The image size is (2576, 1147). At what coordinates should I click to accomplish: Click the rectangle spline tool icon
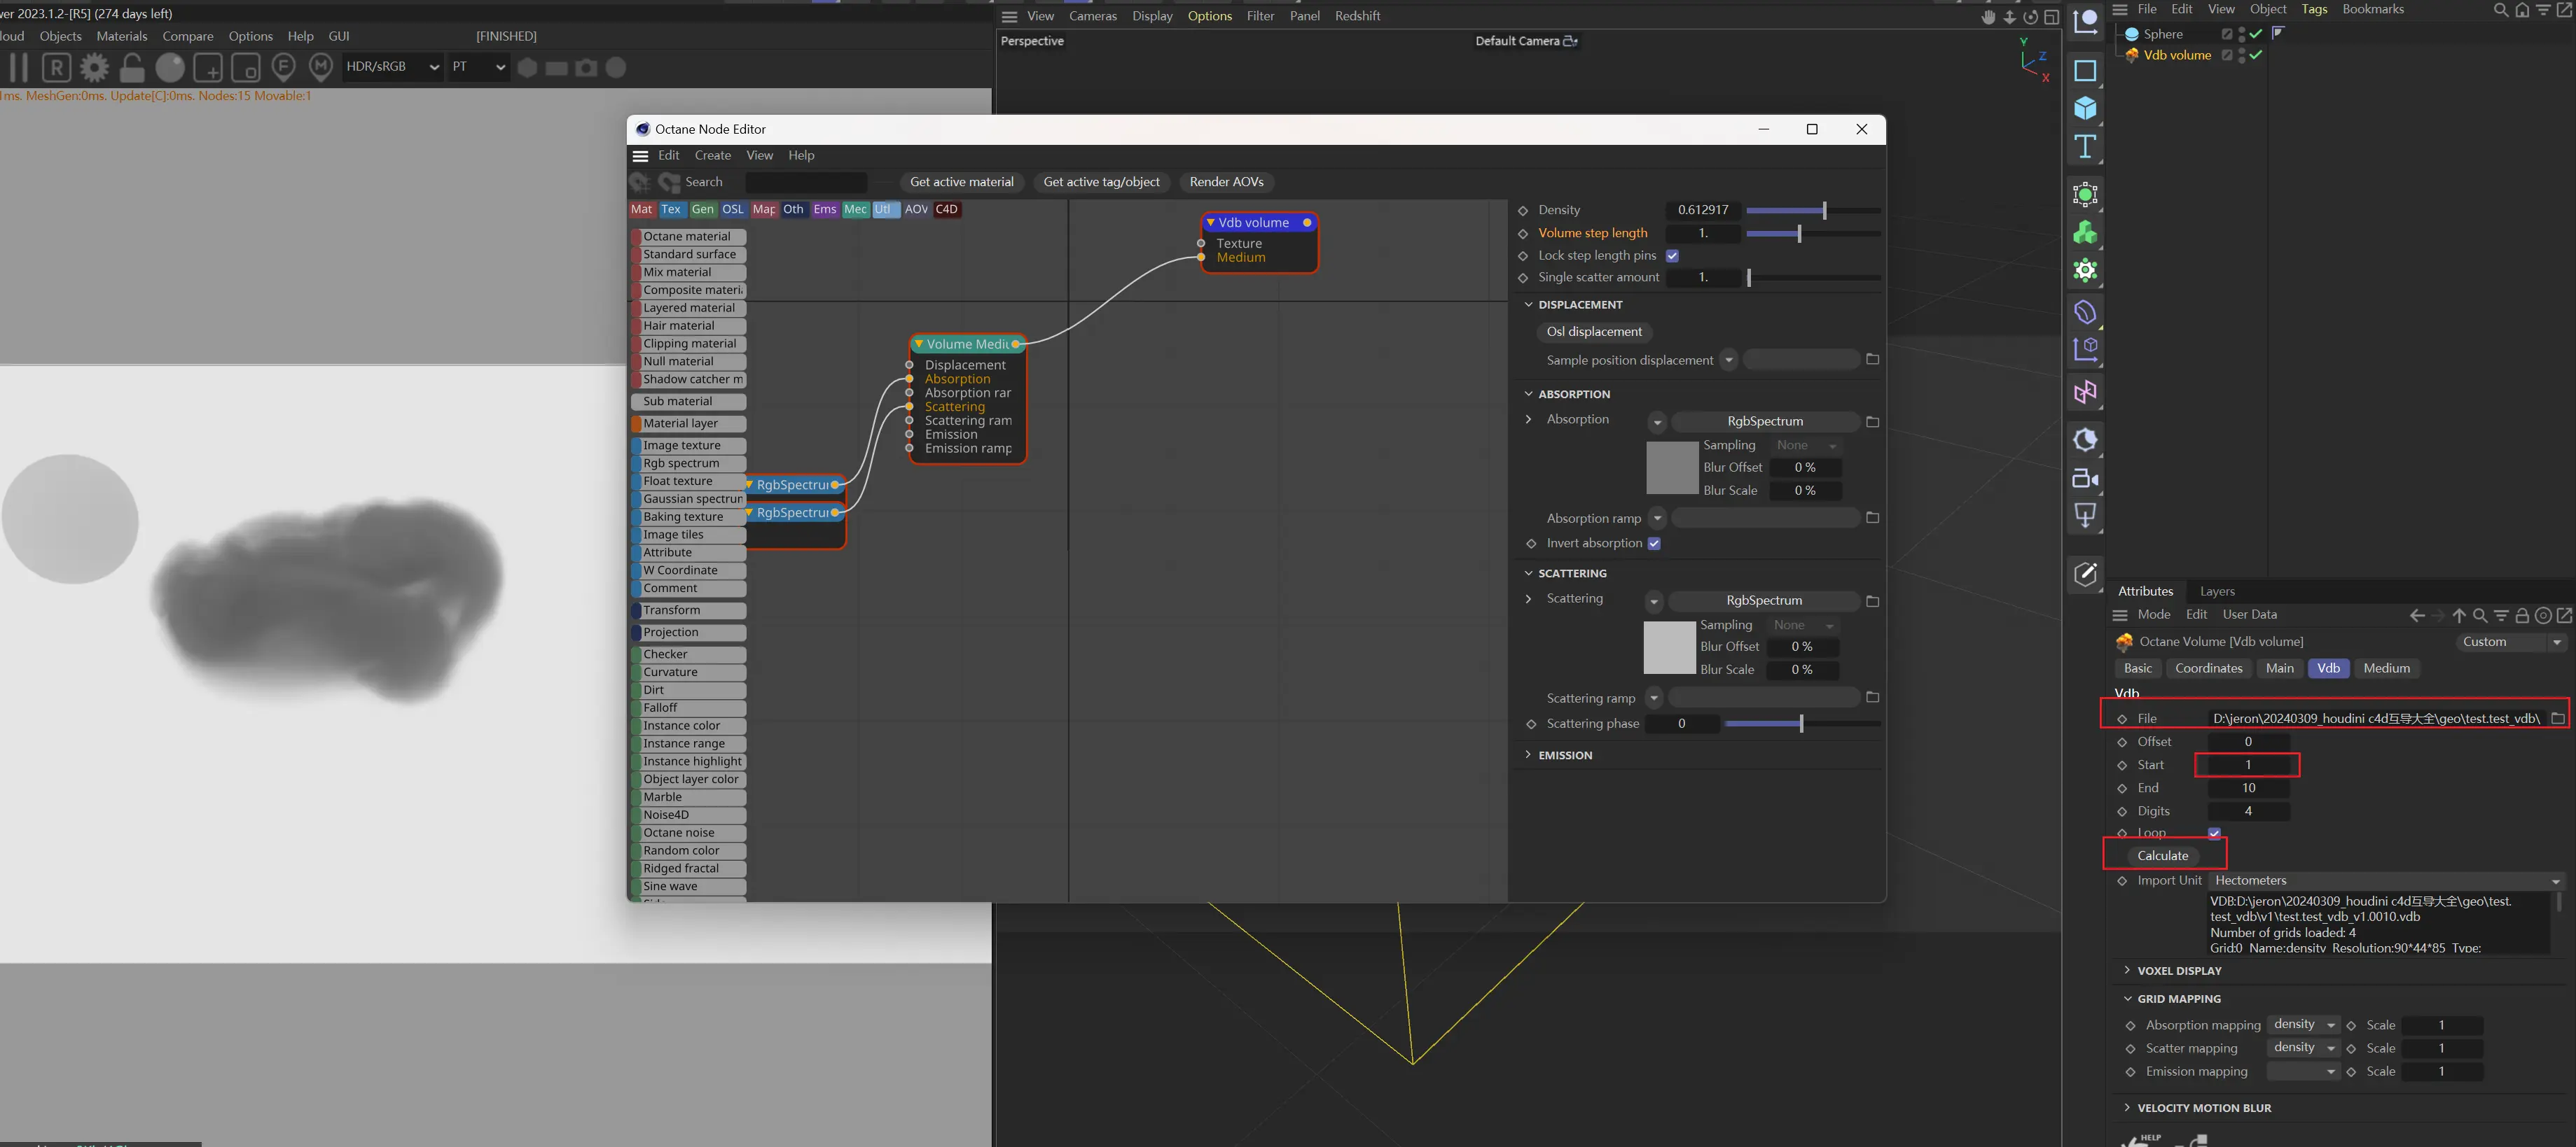pos(2085,71)
